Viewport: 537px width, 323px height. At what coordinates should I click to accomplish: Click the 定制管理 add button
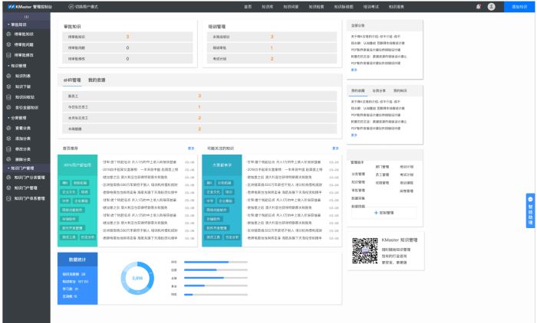click(x=383, y=211)
